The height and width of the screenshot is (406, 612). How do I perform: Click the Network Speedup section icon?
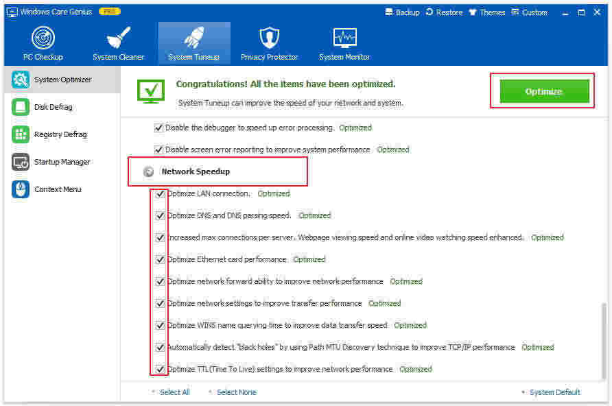click(148, 171)
